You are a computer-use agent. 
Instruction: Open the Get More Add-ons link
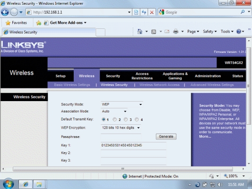point(65,23)
